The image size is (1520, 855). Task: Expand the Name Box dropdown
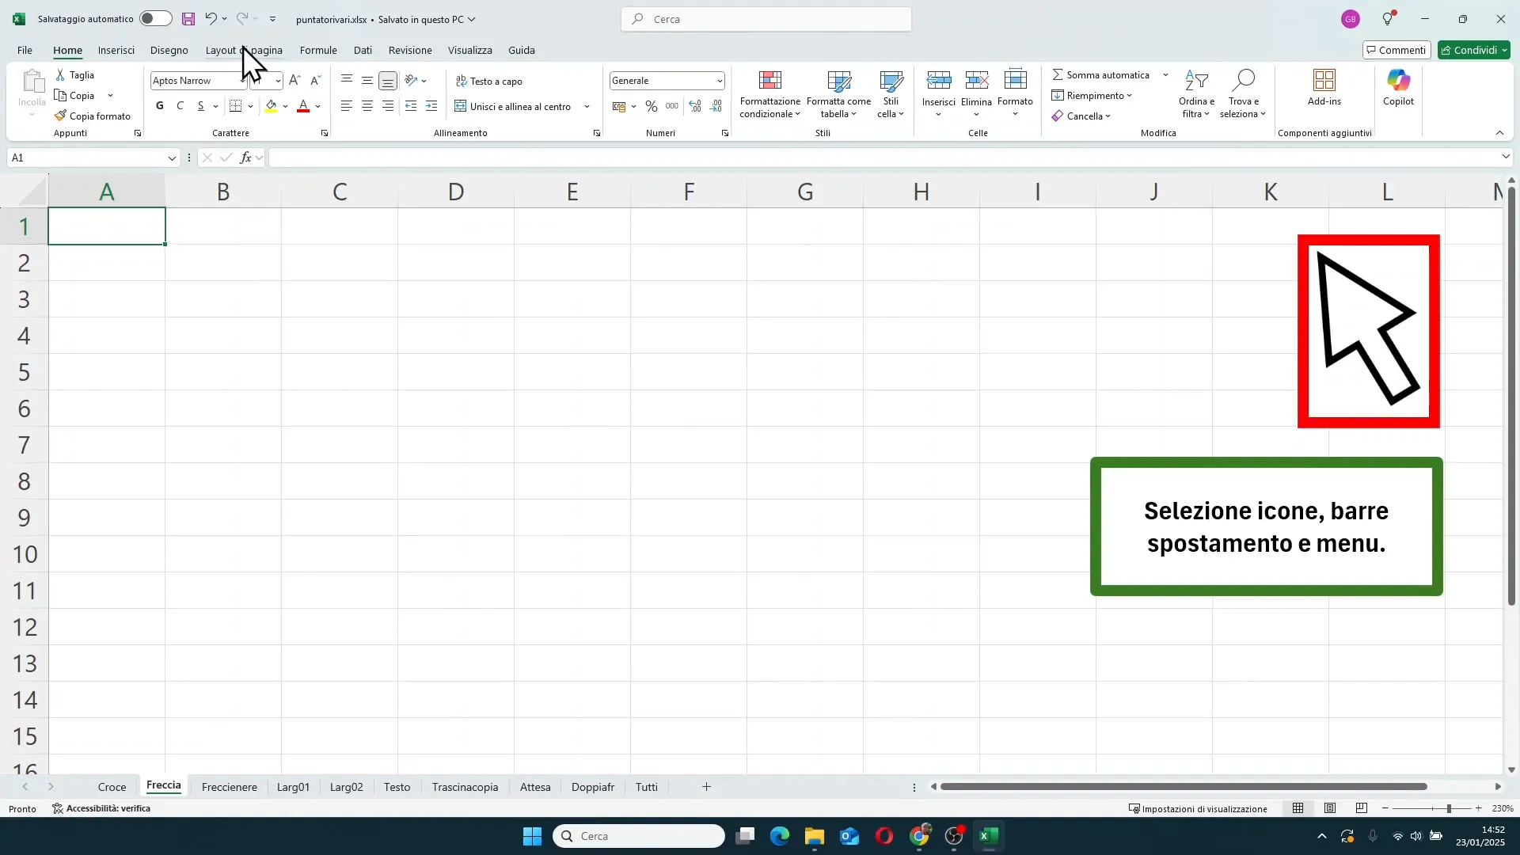click(x=172, y=158)
